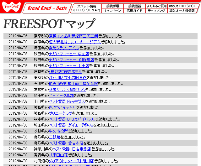Open the 三朝館 link
The image size is (201, 166).
[54, 137]
